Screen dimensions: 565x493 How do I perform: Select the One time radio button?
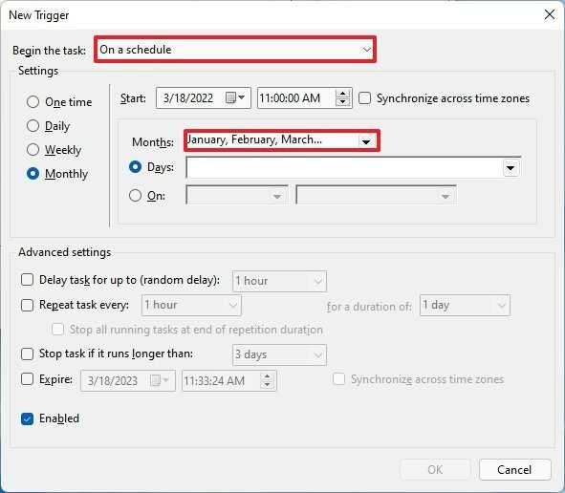[x=33, y=102]
